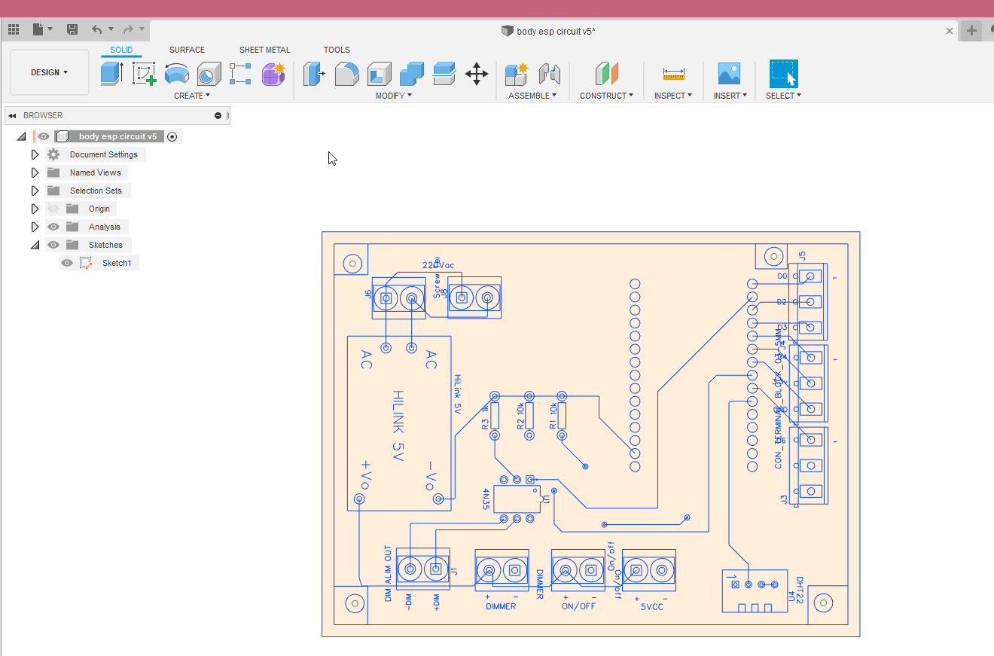Select the New Component tool
The width and height of the screenshot is (994, 656).
517,74
